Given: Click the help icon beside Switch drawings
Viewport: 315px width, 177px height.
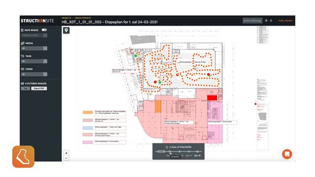Looking at the screenshot, I should coord(266,21).
